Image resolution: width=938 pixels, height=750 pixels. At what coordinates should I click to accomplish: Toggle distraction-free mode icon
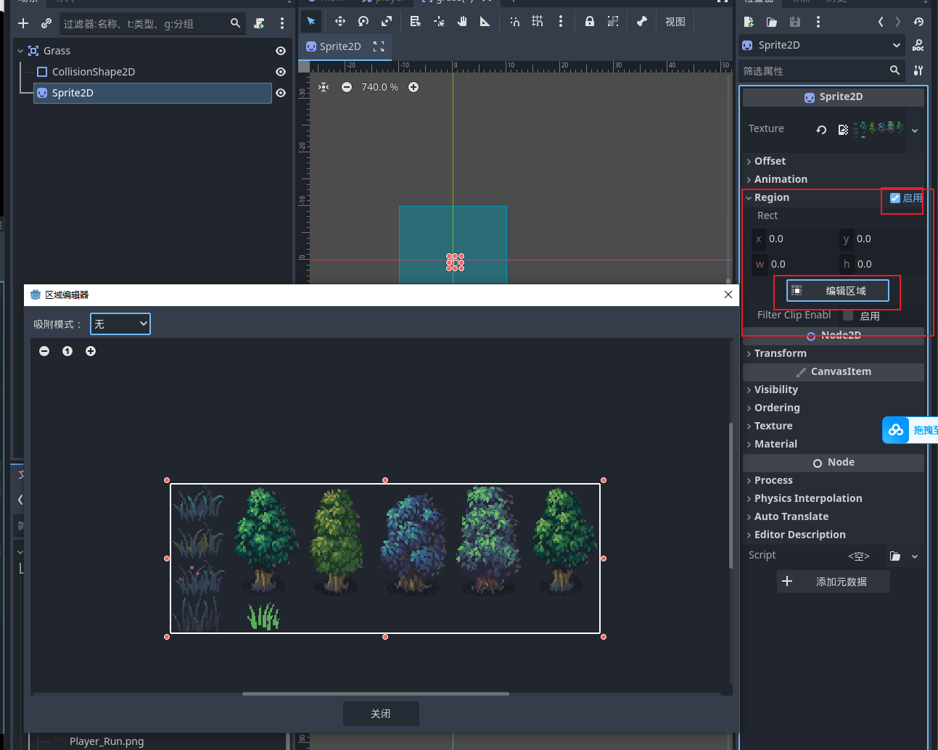(379, 46)
